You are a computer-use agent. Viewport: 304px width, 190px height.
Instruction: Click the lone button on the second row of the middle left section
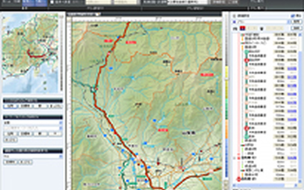click(x=10, y=140)
